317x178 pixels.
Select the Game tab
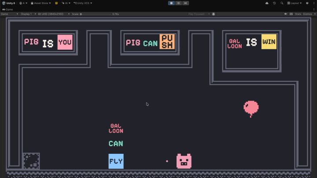tap(7, 10)
